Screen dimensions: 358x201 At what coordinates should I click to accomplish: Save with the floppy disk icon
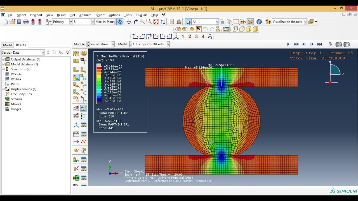click(x=19, y=22)
